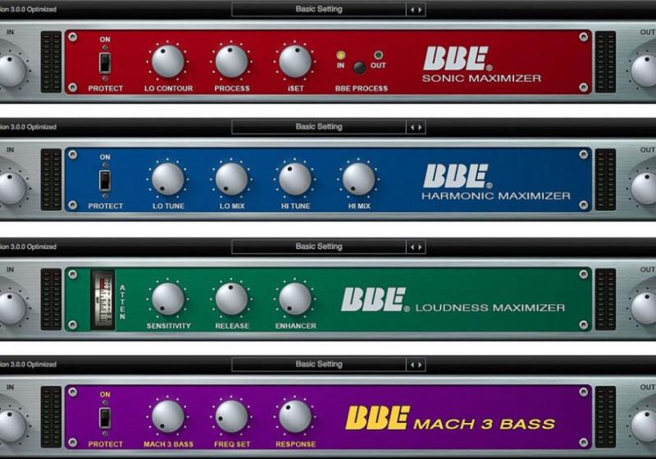The height and width of the screenshot is (459, 656).
Task: Select next preset arrow on Mach 3 Bass
Action: 420,365
